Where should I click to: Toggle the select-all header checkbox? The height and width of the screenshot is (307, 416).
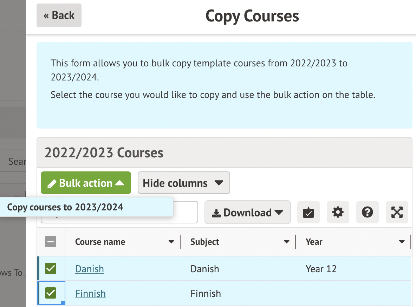(51, 242)
